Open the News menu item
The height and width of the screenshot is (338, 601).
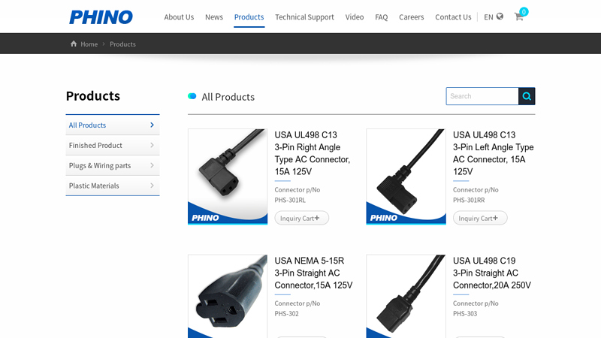pos(214,17)
